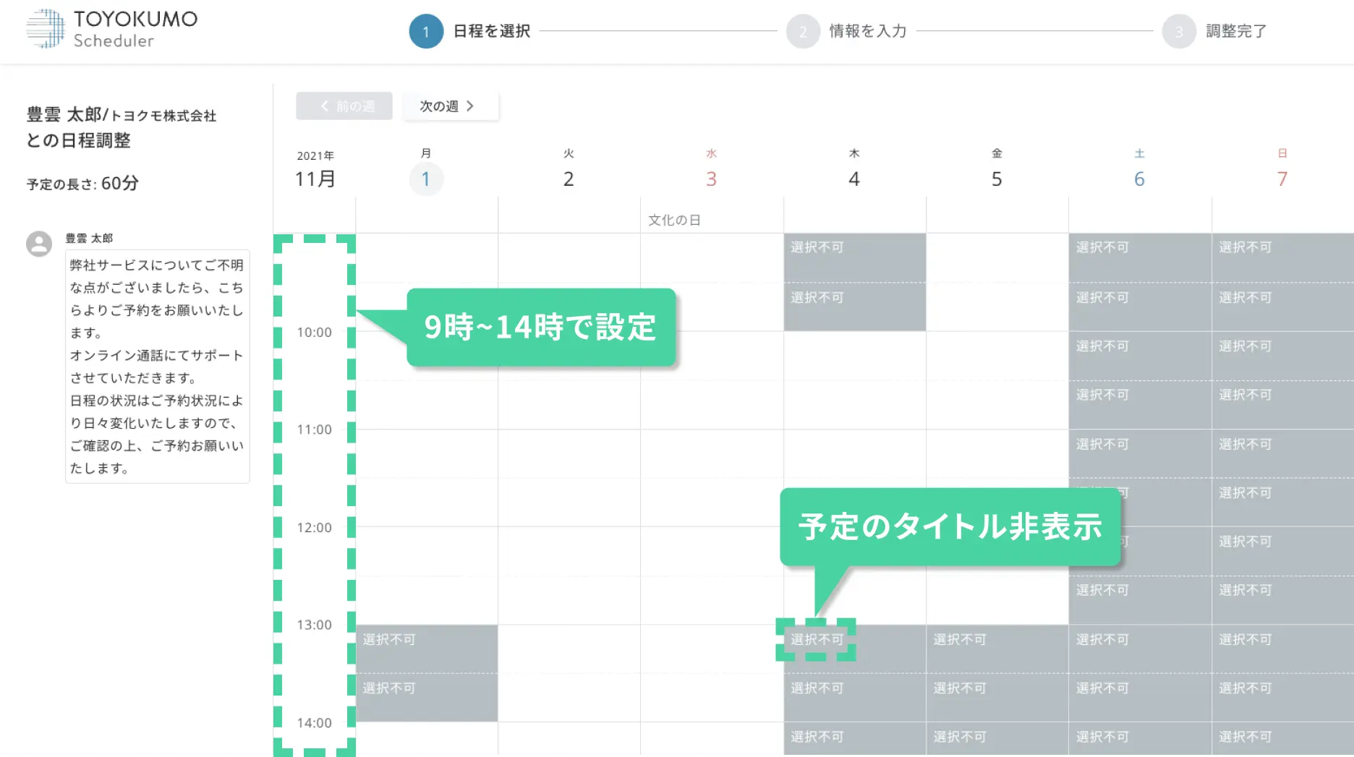Image resolution: width=1354 pixels, height=757 pixels.
Task: Select Friday date 5 in header
Action: tap(997, 179)
